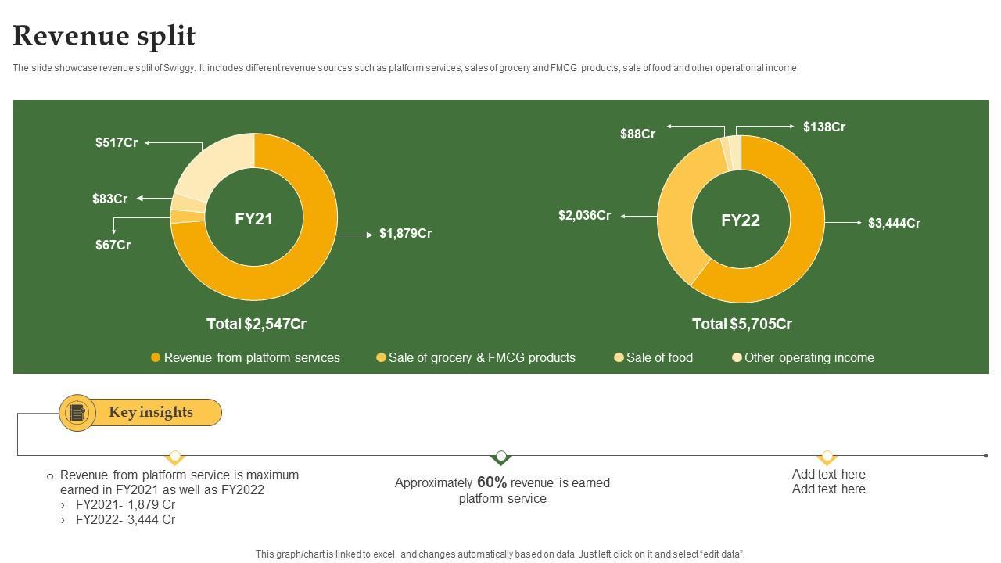The image size is (1001, 563).
Task: Select the $3,444Cr data label
Action: (x=894, y=223)
